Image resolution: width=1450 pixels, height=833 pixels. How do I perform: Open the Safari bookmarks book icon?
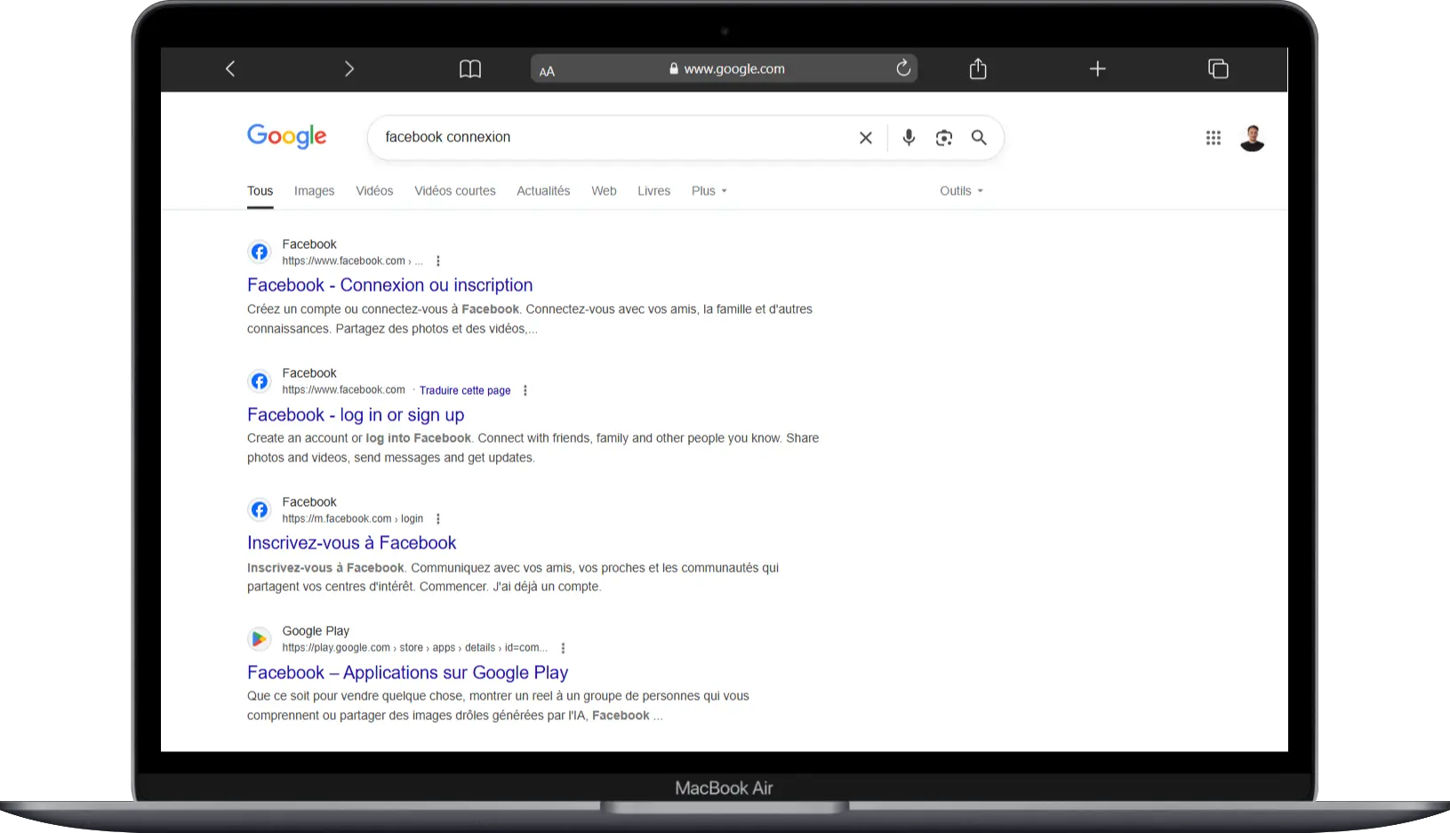pos(470,68)
